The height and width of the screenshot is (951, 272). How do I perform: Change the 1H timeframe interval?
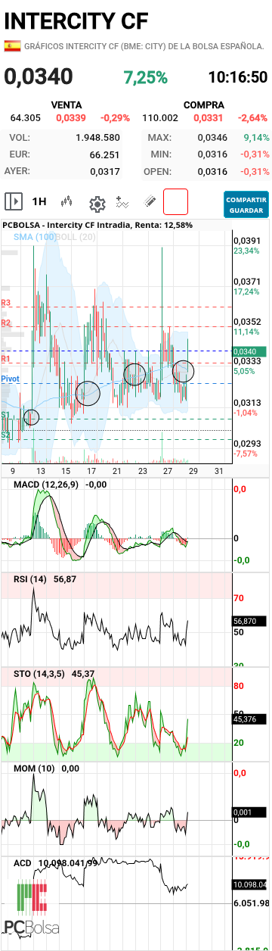39,201
